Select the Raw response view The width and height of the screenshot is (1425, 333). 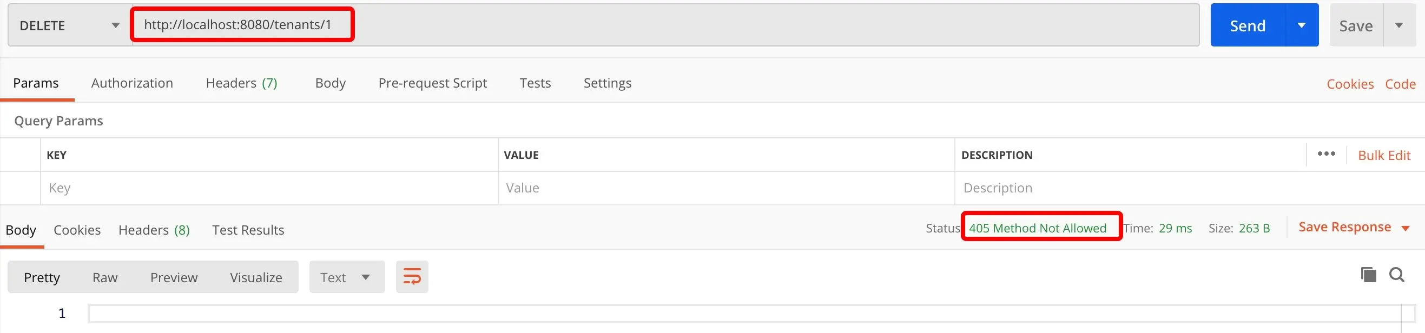(105, 277)
